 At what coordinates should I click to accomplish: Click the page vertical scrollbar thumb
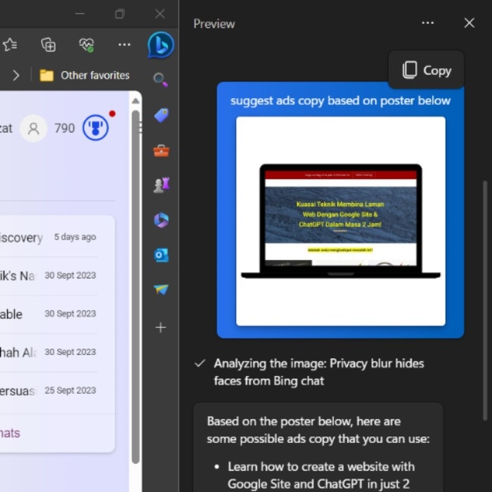pos(136,287)
